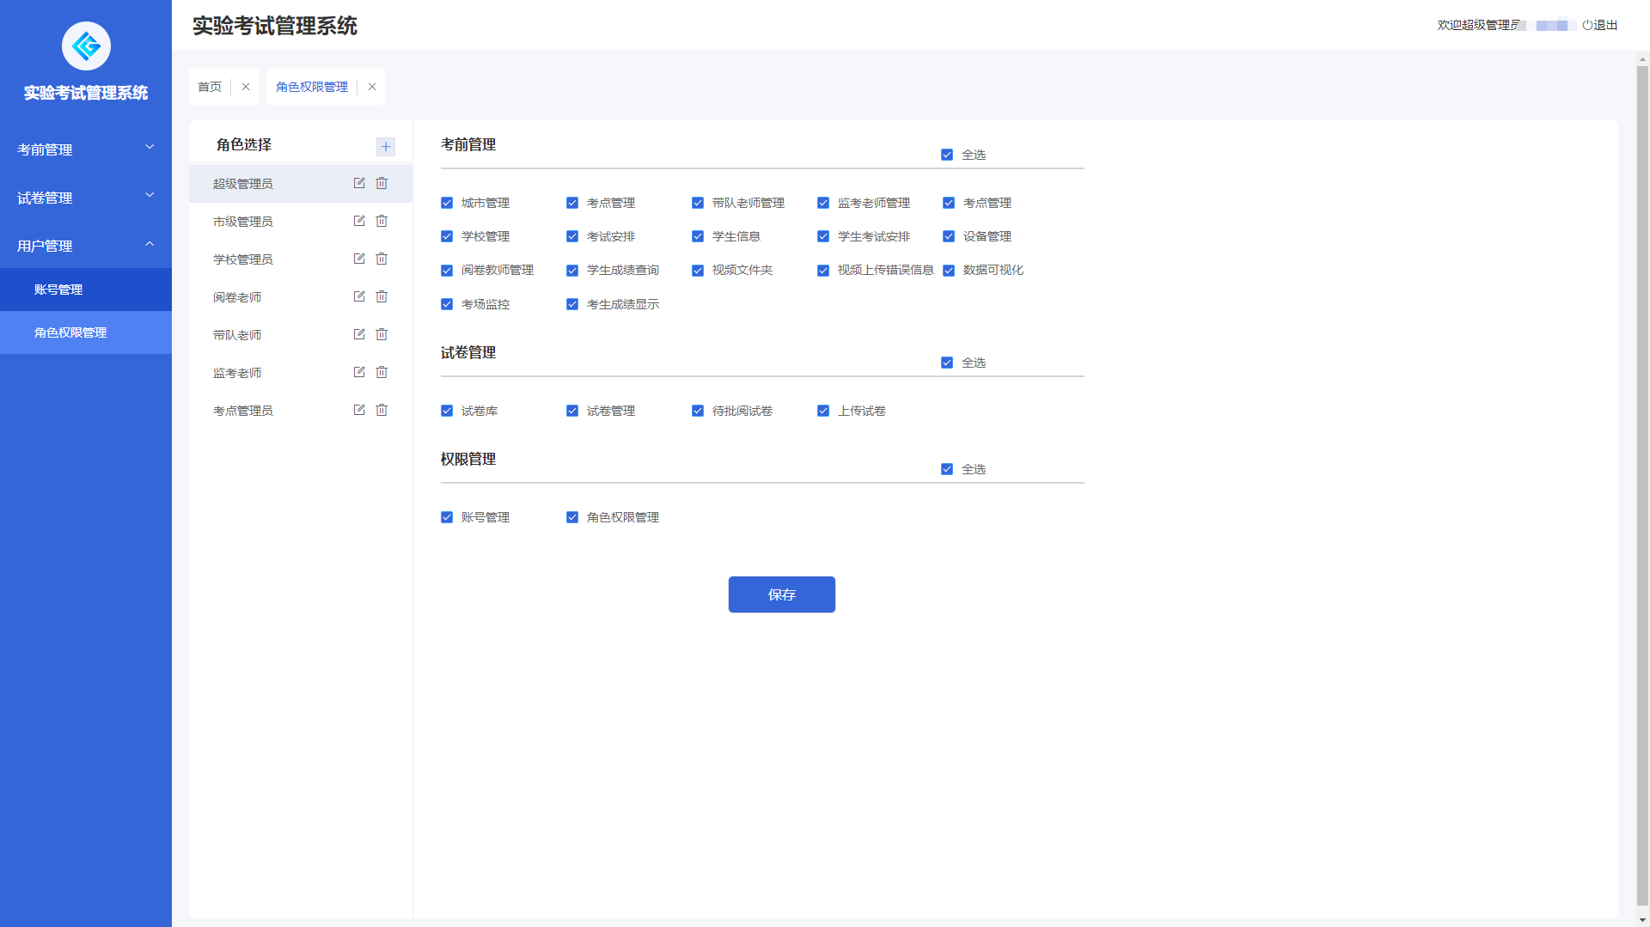Close the 首页 tab
Viewport: 1650px width, 927px height.
tap(246, 87)
